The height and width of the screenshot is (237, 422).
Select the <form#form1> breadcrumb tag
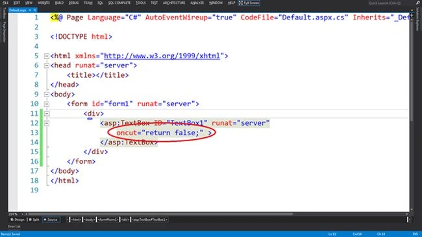(108, 220)
